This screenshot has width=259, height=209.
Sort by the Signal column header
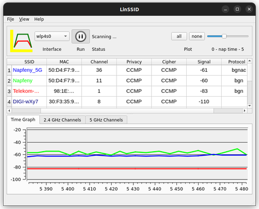point(204,62)
